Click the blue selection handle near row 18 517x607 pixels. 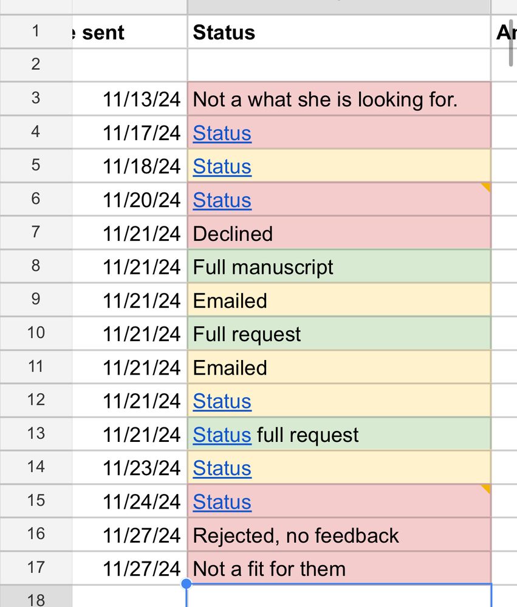point(187,583)
